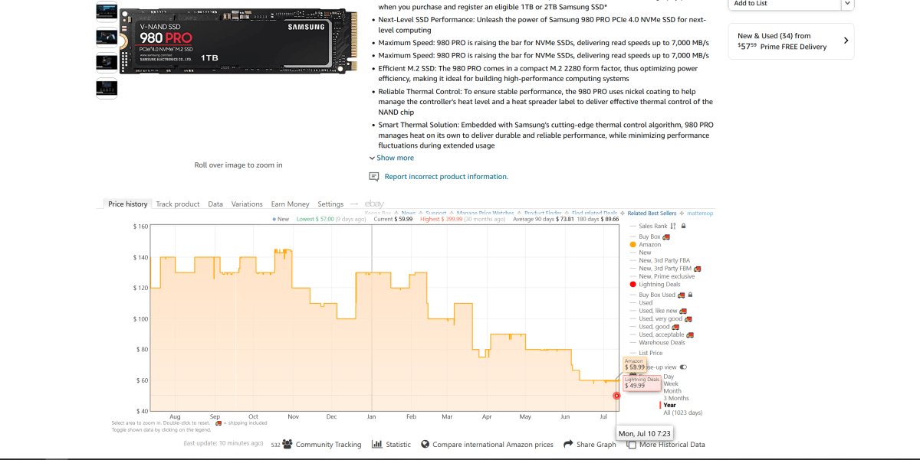
Task: Set graph range to All (1023 days)
Action: 682,413
